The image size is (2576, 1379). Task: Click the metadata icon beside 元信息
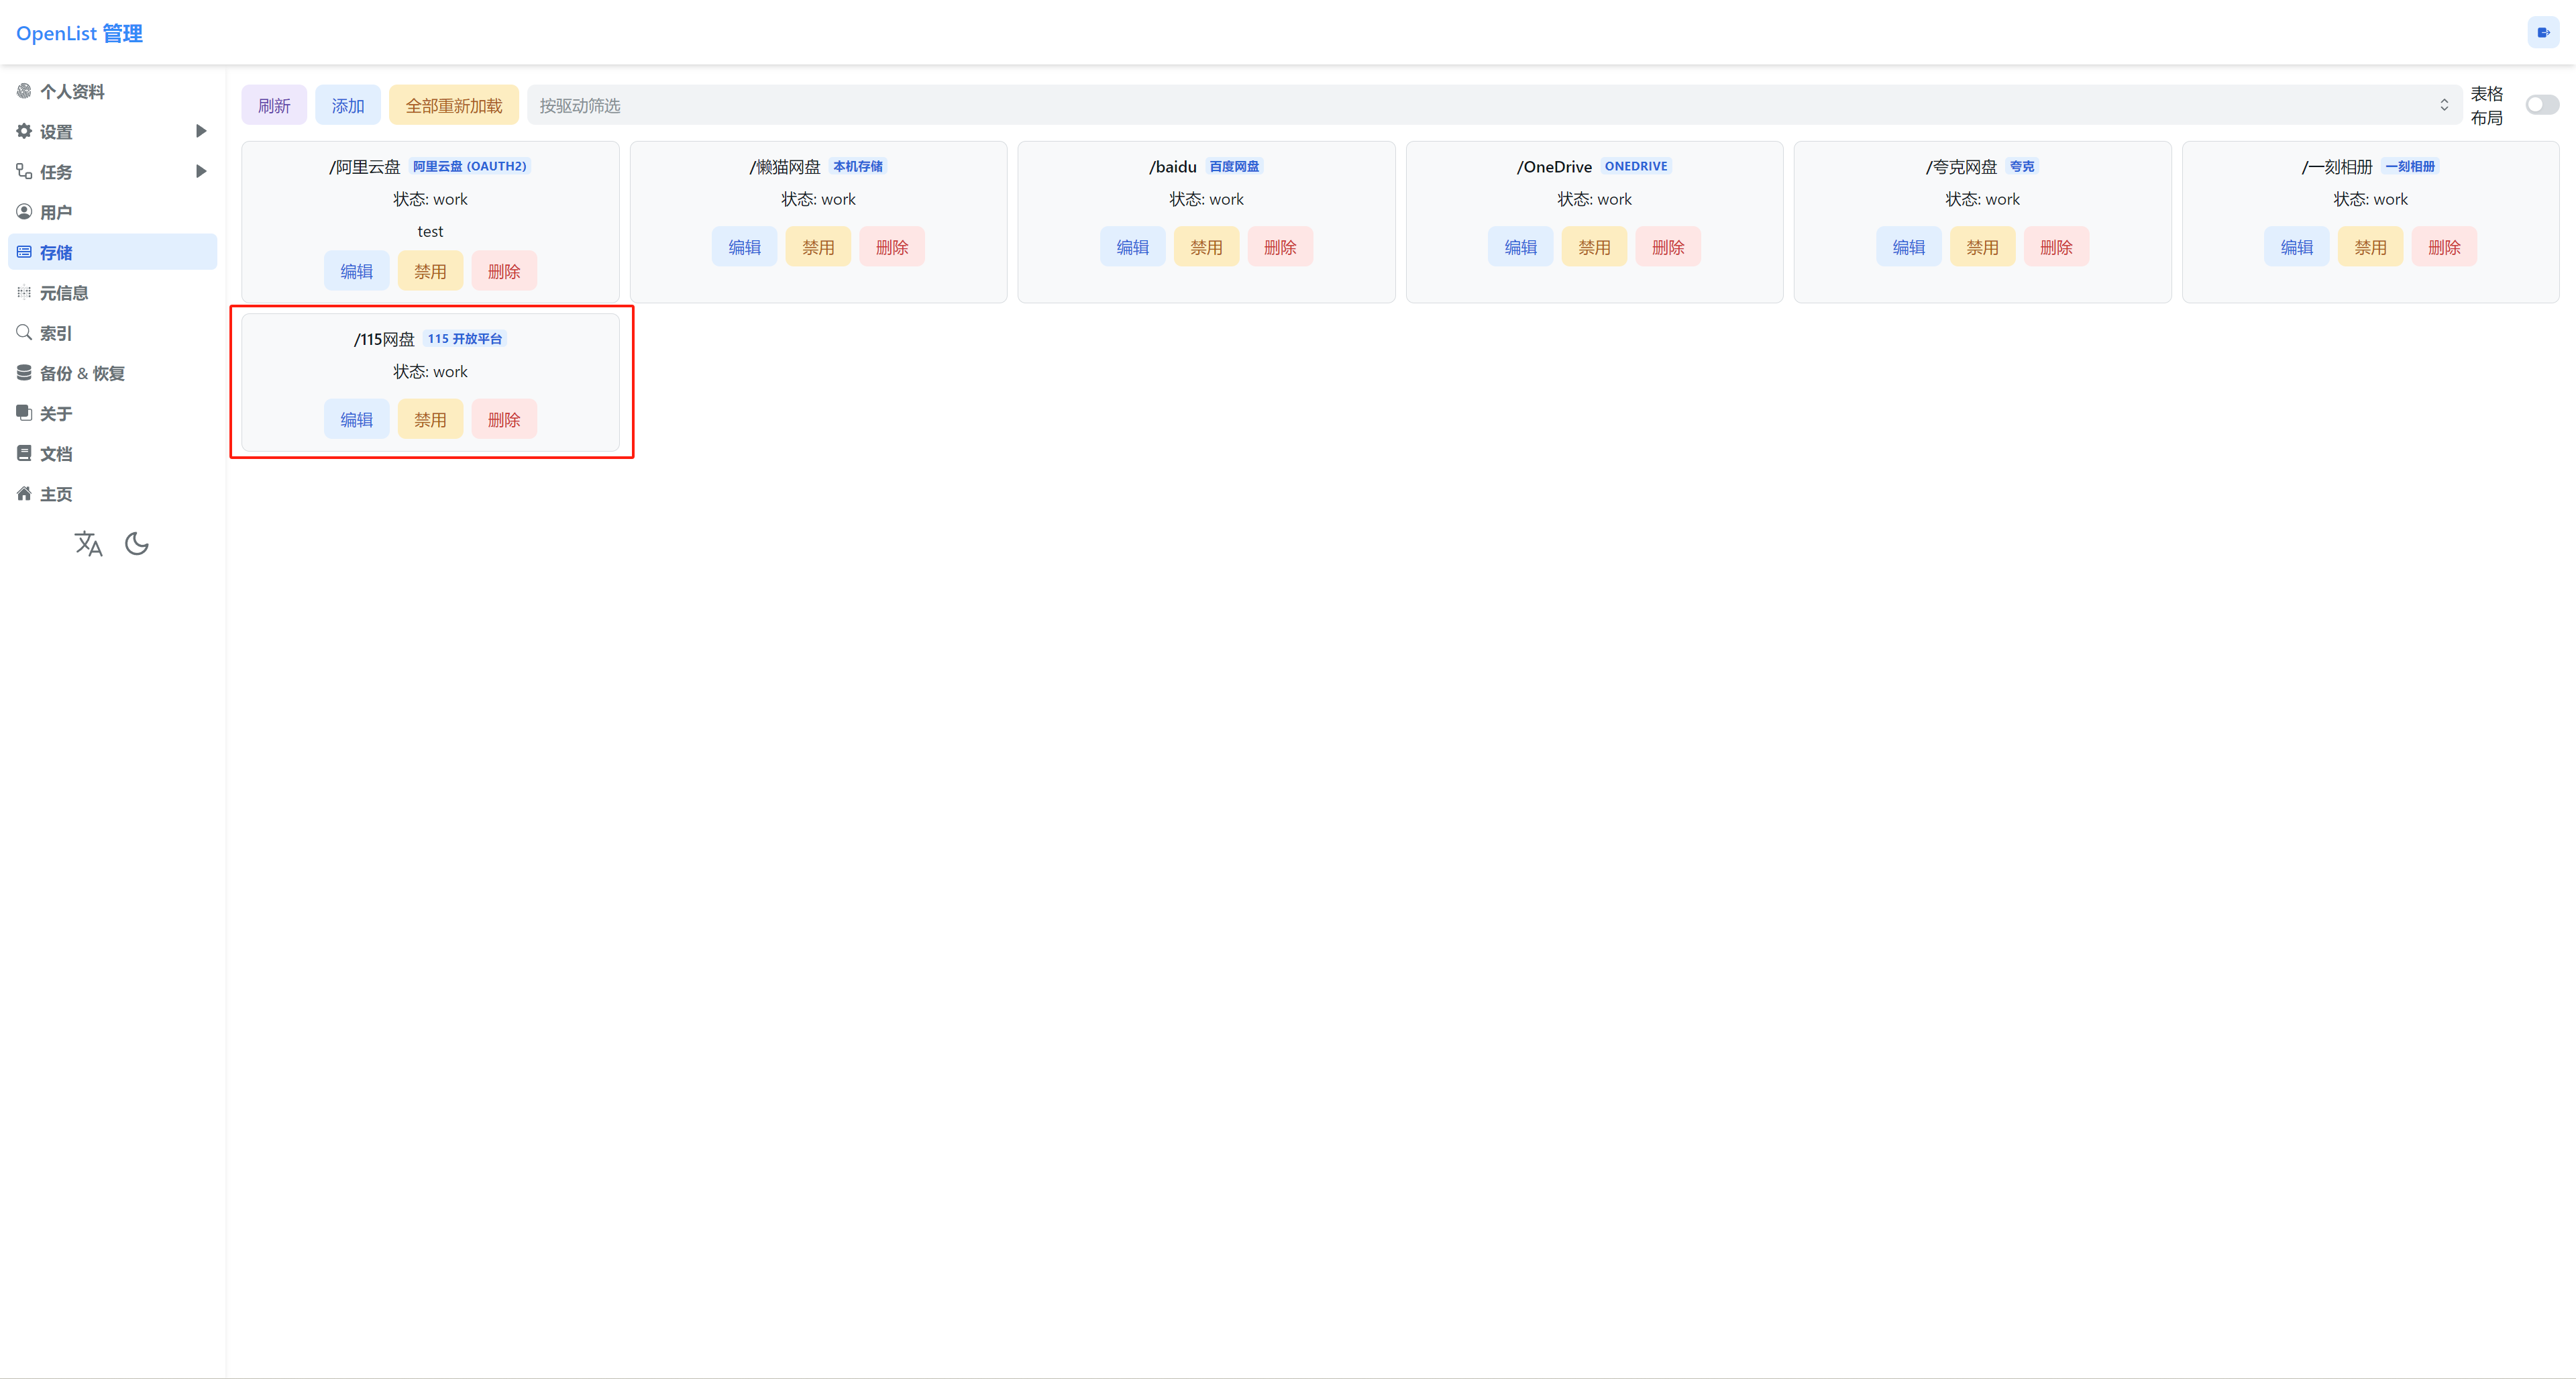[x=24, y=292]
